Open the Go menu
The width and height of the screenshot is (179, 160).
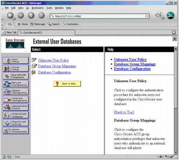28,8
